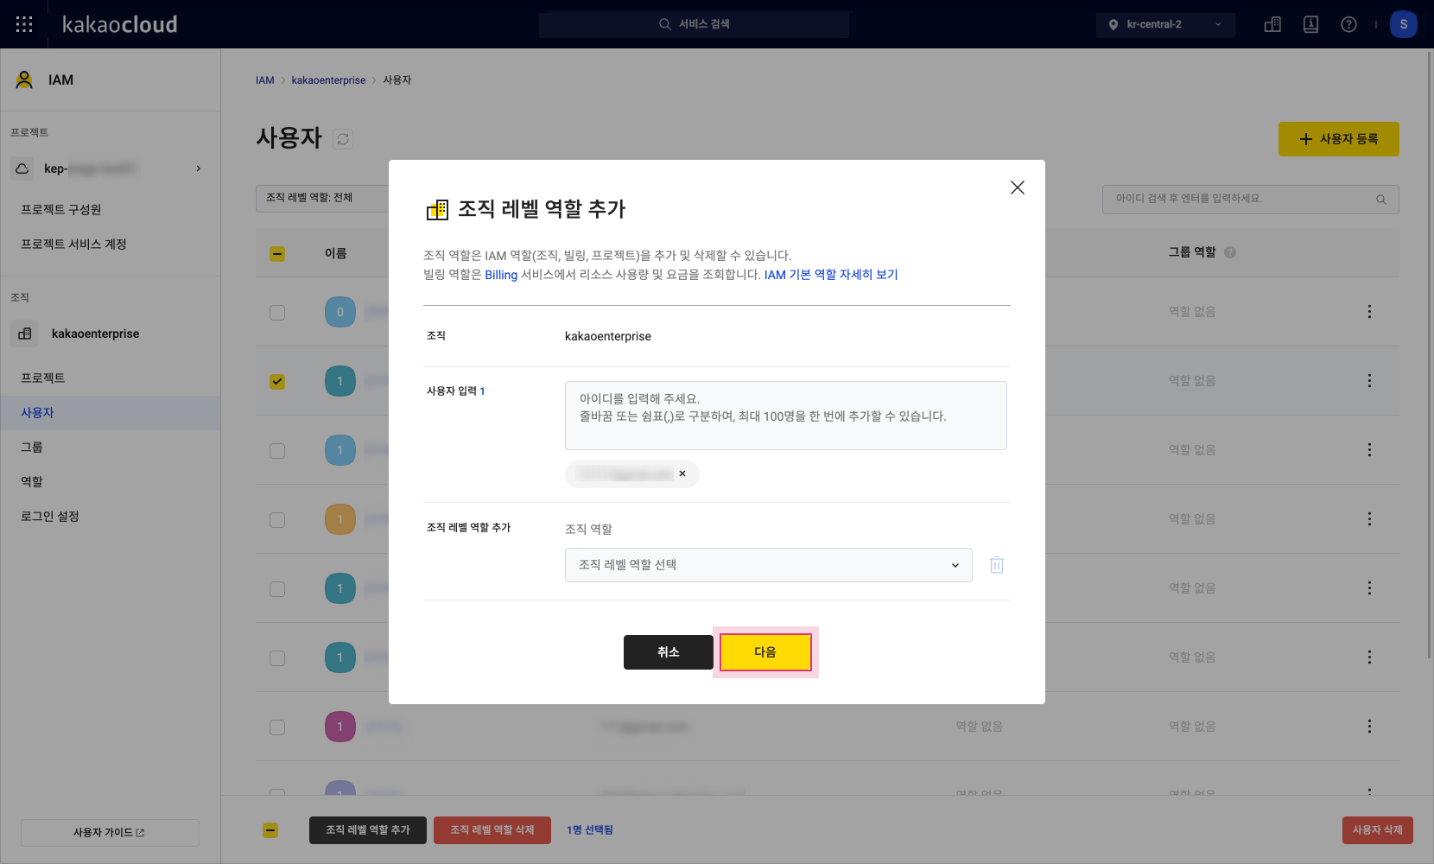Open the Billing link in the dialog
The width and height of the screenshot is (1434, 864).
pos(501,275)
